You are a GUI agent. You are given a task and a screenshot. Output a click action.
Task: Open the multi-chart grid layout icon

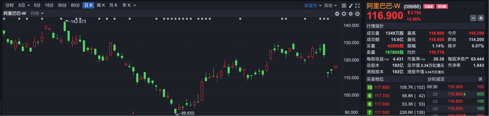tap(344, 6)
